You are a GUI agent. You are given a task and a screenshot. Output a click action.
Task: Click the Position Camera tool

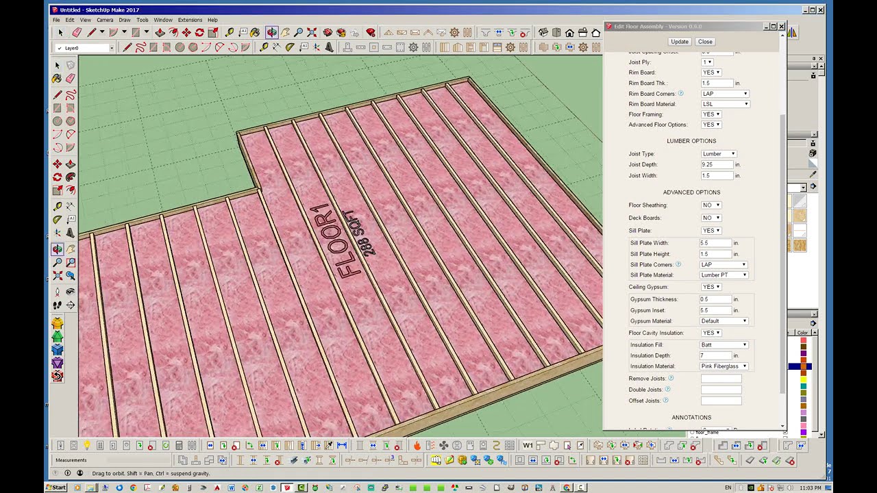(58, 292)
